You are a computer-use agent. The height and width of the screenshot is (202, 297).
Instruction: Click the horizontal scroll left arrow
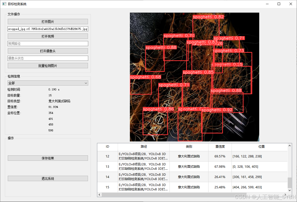point(99,195)
